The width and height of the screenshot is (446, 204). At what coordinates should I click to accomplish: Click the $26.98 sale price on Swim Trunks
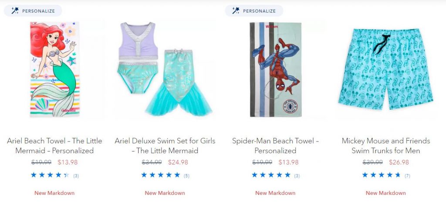pyautogui.click(x=399, y=162)
